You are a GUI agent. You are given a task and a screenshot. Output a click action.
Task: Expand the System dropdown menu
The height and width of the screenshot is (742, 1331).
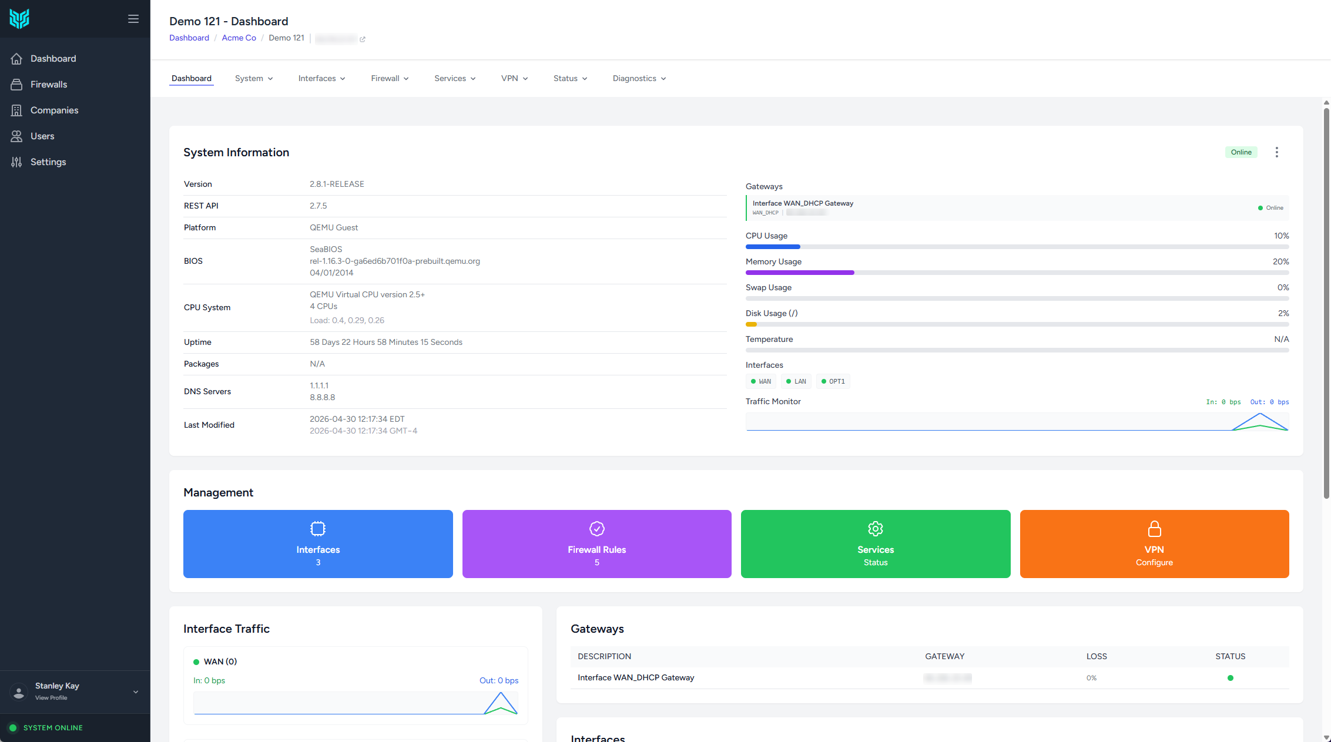254,79
